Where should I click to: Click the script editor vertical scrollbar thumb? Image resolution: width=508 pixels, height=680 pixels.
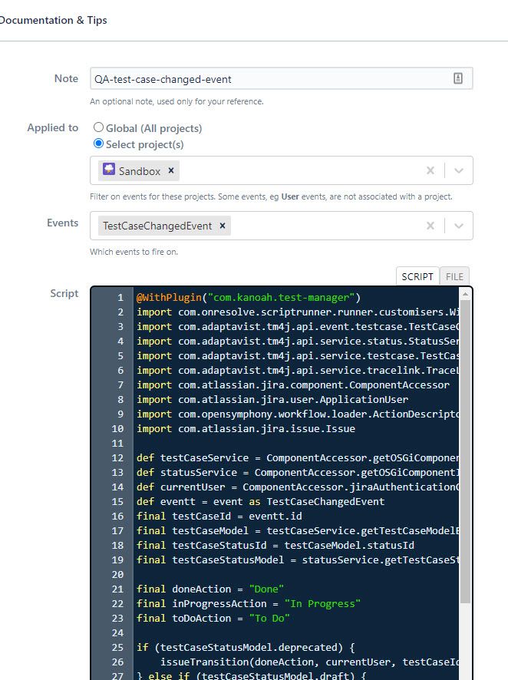point(465,451)
